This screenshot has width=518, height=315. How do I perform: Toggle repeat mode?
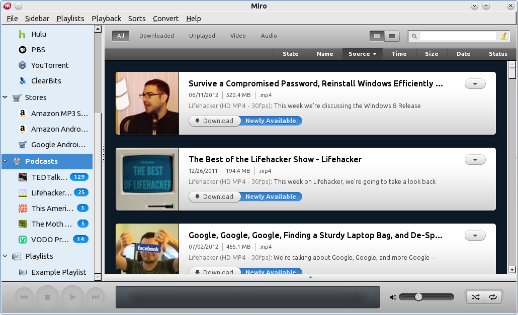coord(493,297)
